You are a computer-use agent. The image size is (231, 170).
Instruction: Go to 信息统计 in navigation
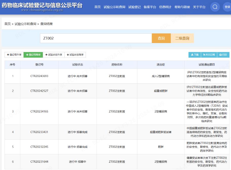tap(165, 7)
